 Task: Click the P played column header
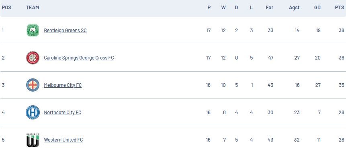[209, 8]
